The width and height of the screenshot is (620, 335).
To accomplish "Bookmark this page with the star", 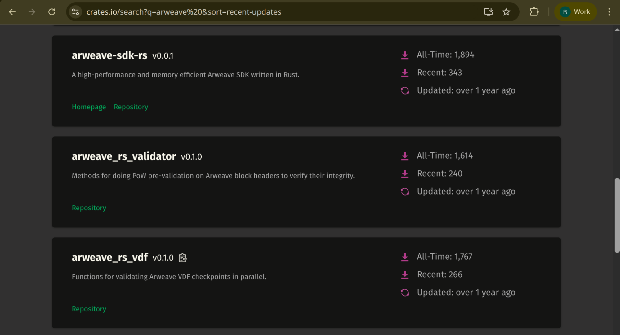I will (x=506, y=12).
